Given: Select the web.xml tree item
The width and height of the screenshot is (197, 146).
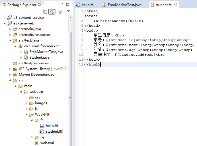Looking at the screenshot, I should (47, 143).
